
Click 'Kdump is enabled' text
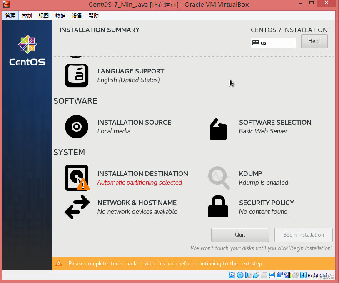coord(264,183)
